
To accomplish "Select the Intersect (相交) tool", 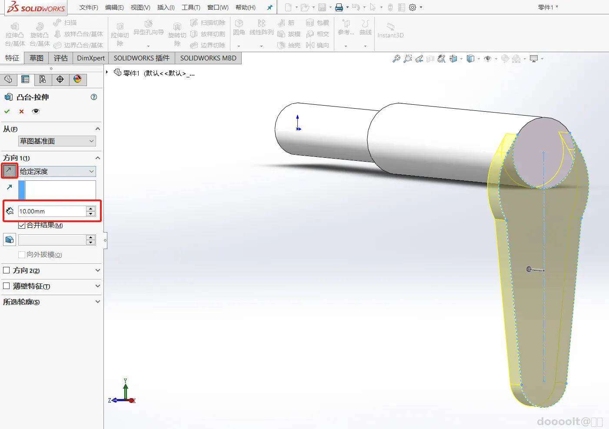I will (x=317, y=34).
